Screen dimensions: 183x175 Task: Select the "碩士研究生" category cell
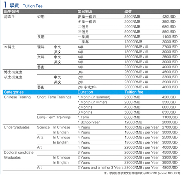tap(13, 77)
